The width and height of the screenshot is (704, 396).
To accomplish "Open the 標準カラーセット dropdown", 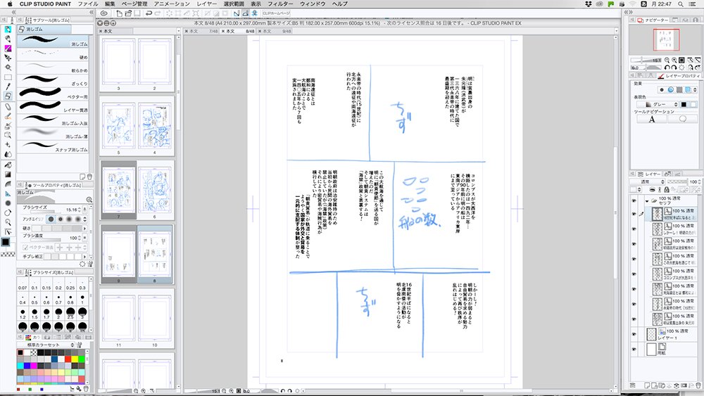I will (47, 345).
